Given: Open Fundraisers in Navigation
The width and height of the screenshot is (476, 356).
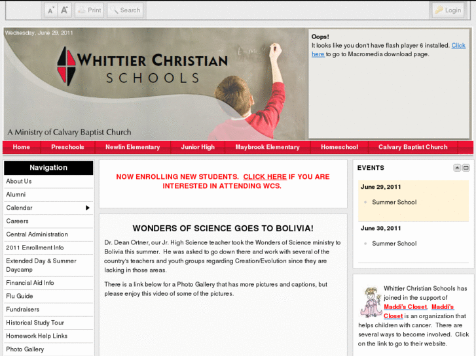Looking at the screenshot, I should 48,310.
